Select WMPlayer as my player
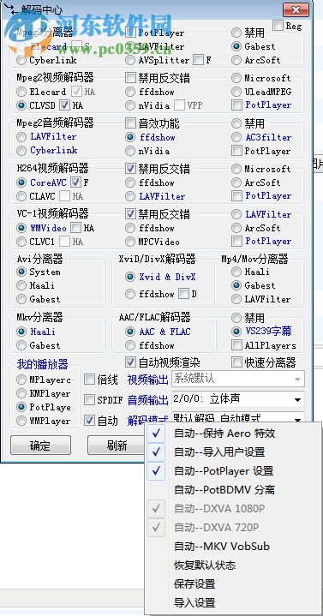The height and width of the screenshot is (616, 323). tap(21, 421)
